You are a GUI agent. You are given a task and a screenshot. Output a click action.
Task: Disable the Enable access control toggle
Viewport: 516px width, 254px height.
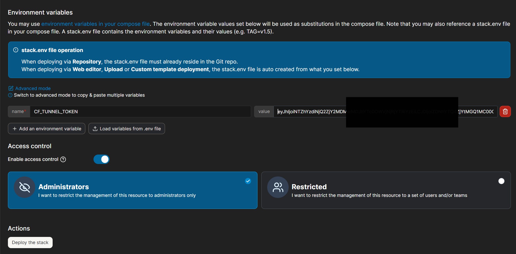click(101, 159)
